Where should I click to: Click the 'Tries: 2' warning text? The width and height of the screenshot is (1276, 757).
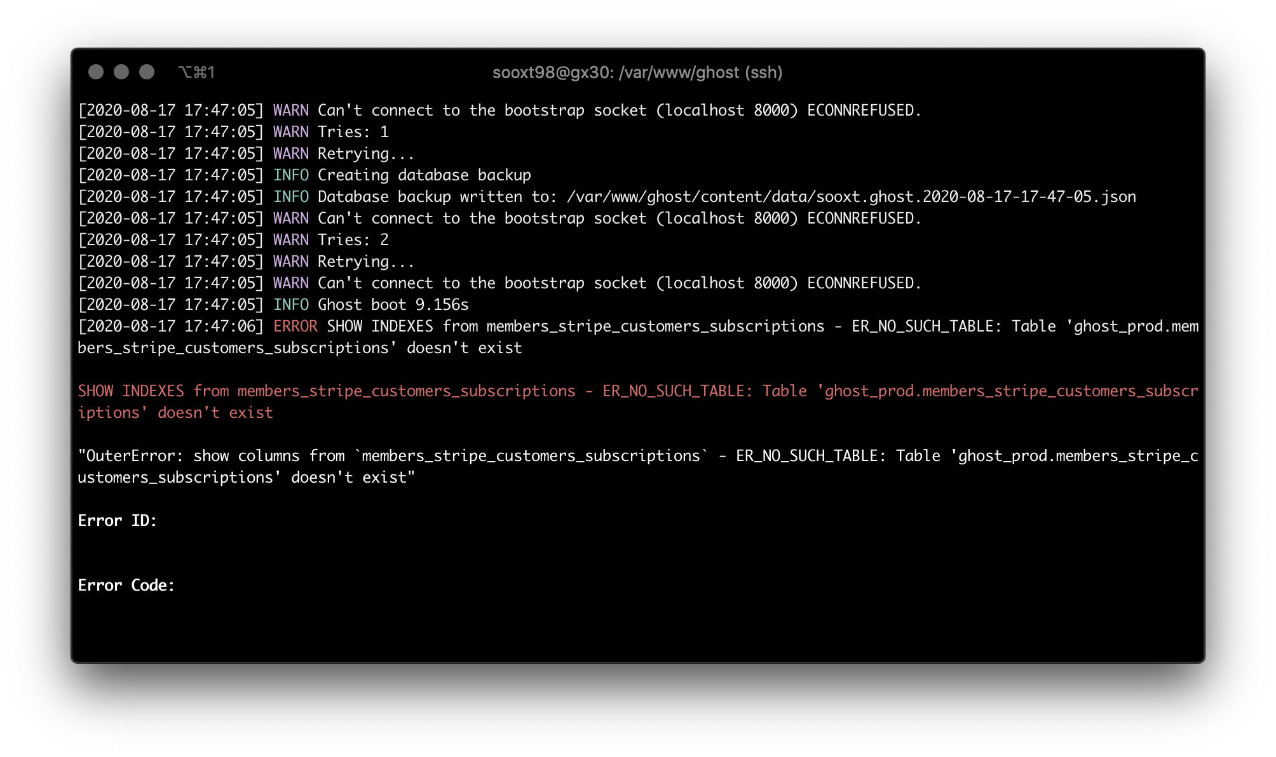(x=353, y=240)
